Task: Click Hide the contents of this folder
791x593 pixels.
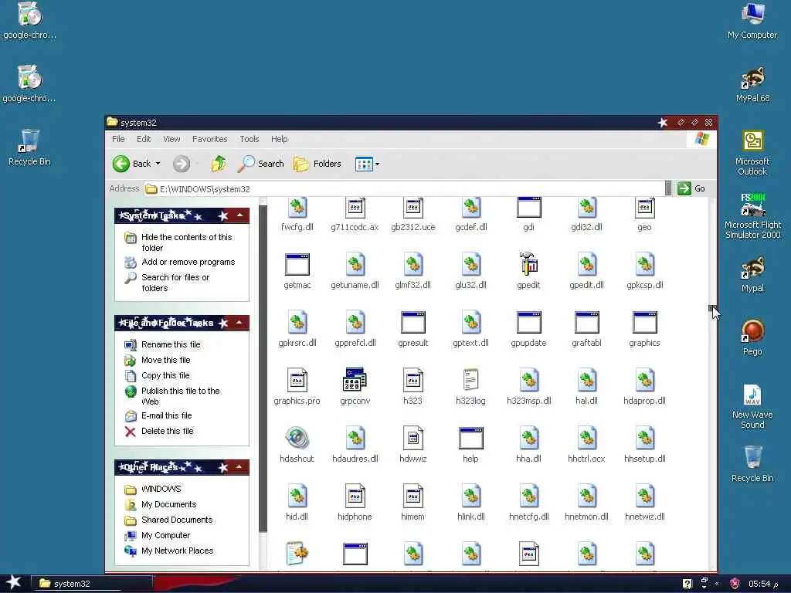Action: pyautogui.click(x=187, y=242)
